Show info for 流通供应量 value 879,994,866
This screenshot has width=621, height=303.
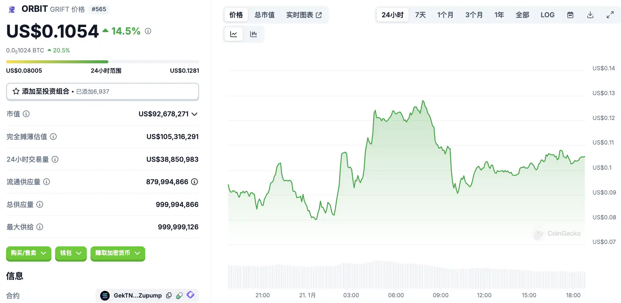point(195,182)
